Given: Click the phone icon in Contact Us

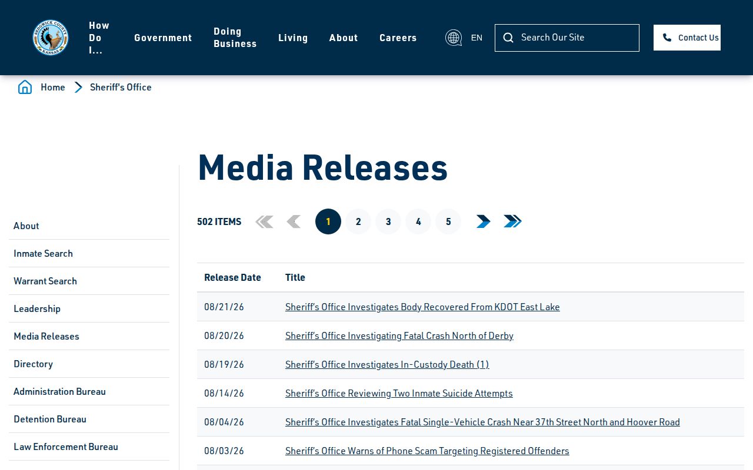Looking at the screenshot, I should pos(667,38).
